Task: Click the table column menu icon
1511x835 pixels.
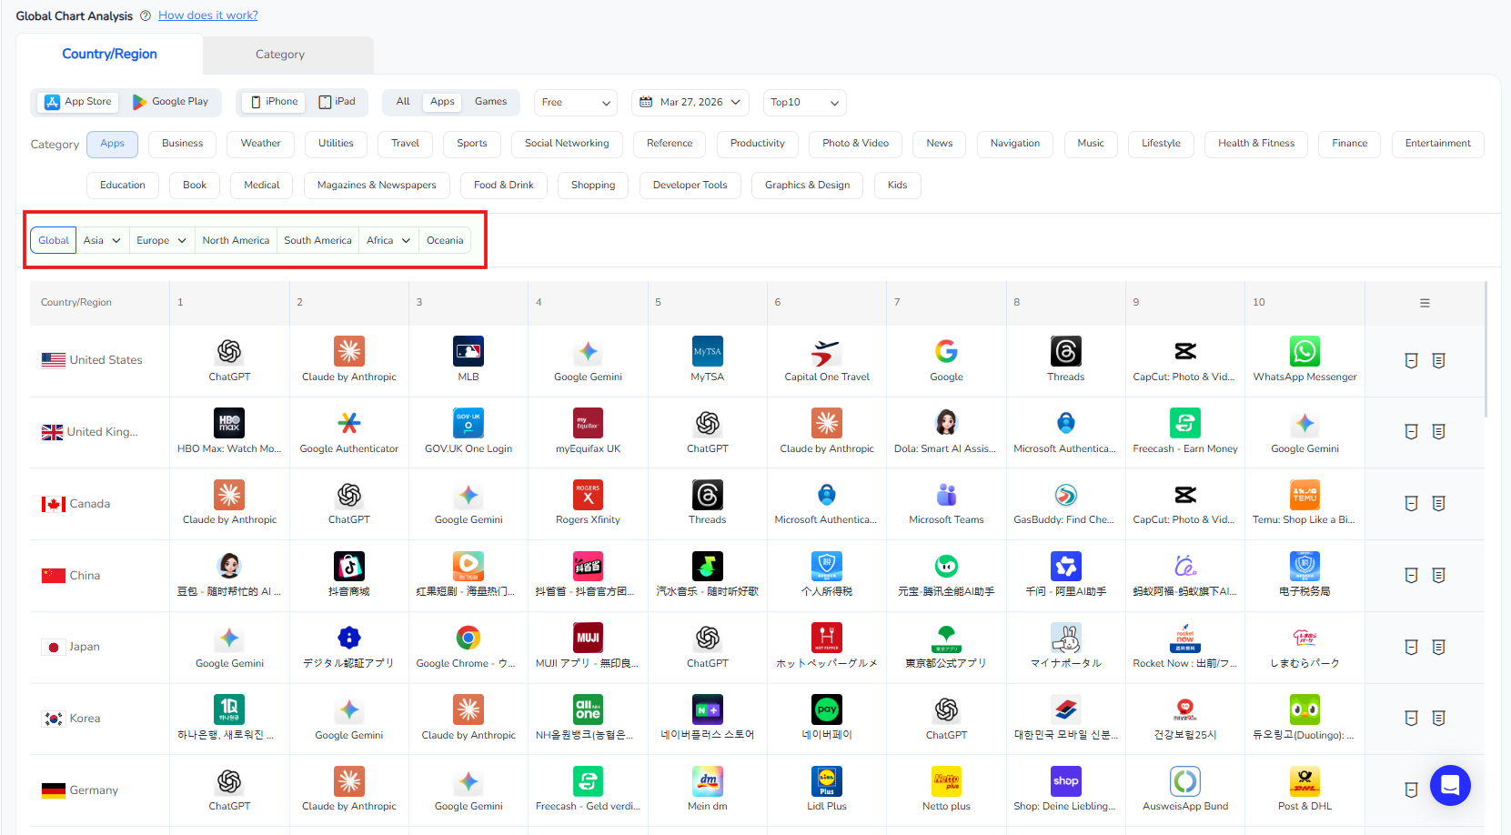Action: pyautogui.click(x=1425, y=303)
